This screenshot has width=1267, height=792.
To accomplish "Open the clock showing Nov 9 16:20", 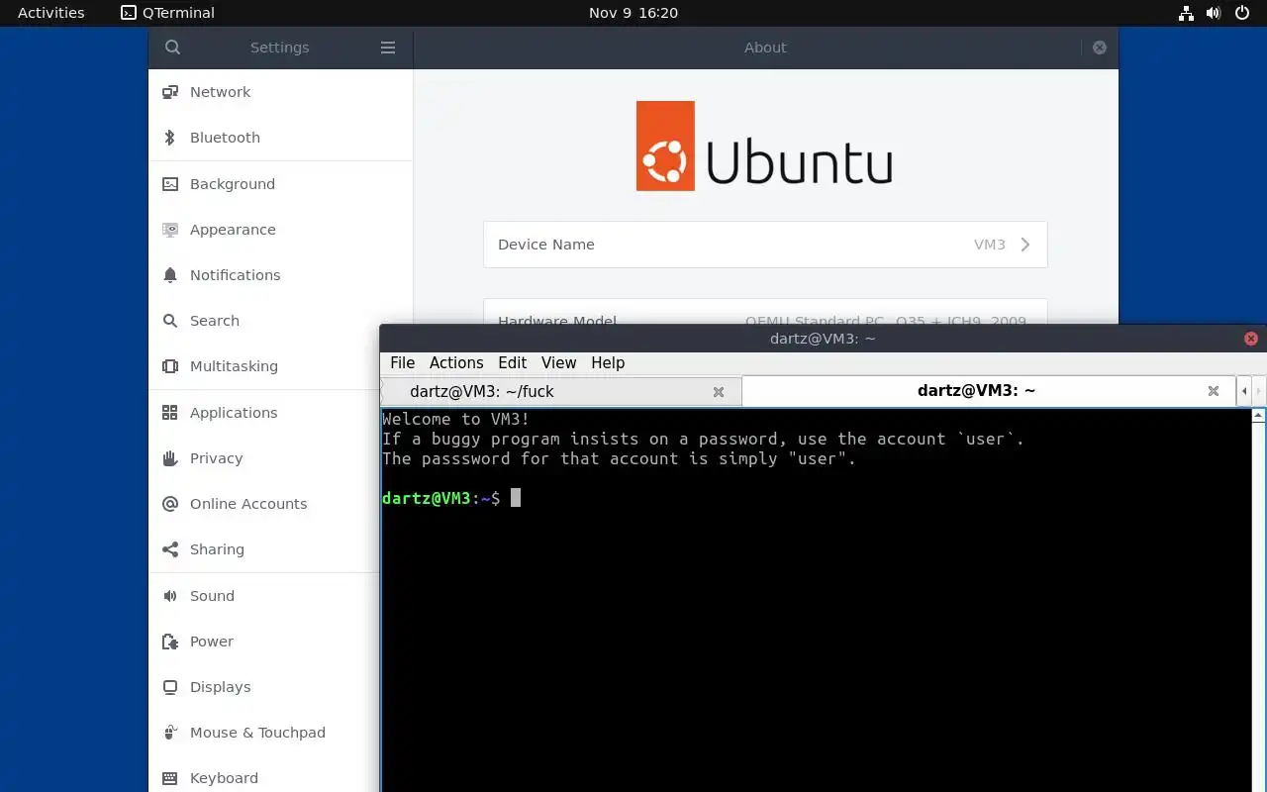I will point(633,13).
